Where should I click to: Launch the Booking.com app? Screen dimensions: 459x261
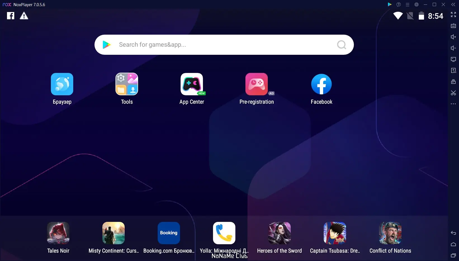click(169, 233)
